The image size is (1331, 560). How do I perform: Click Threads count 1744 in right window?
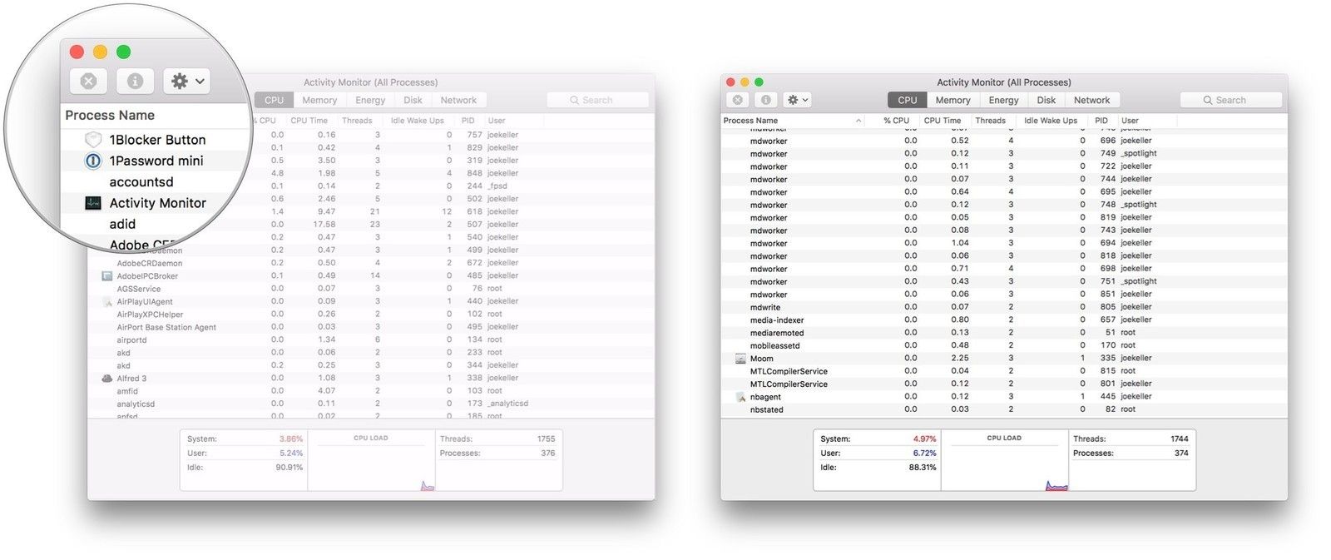[1179, 439]
